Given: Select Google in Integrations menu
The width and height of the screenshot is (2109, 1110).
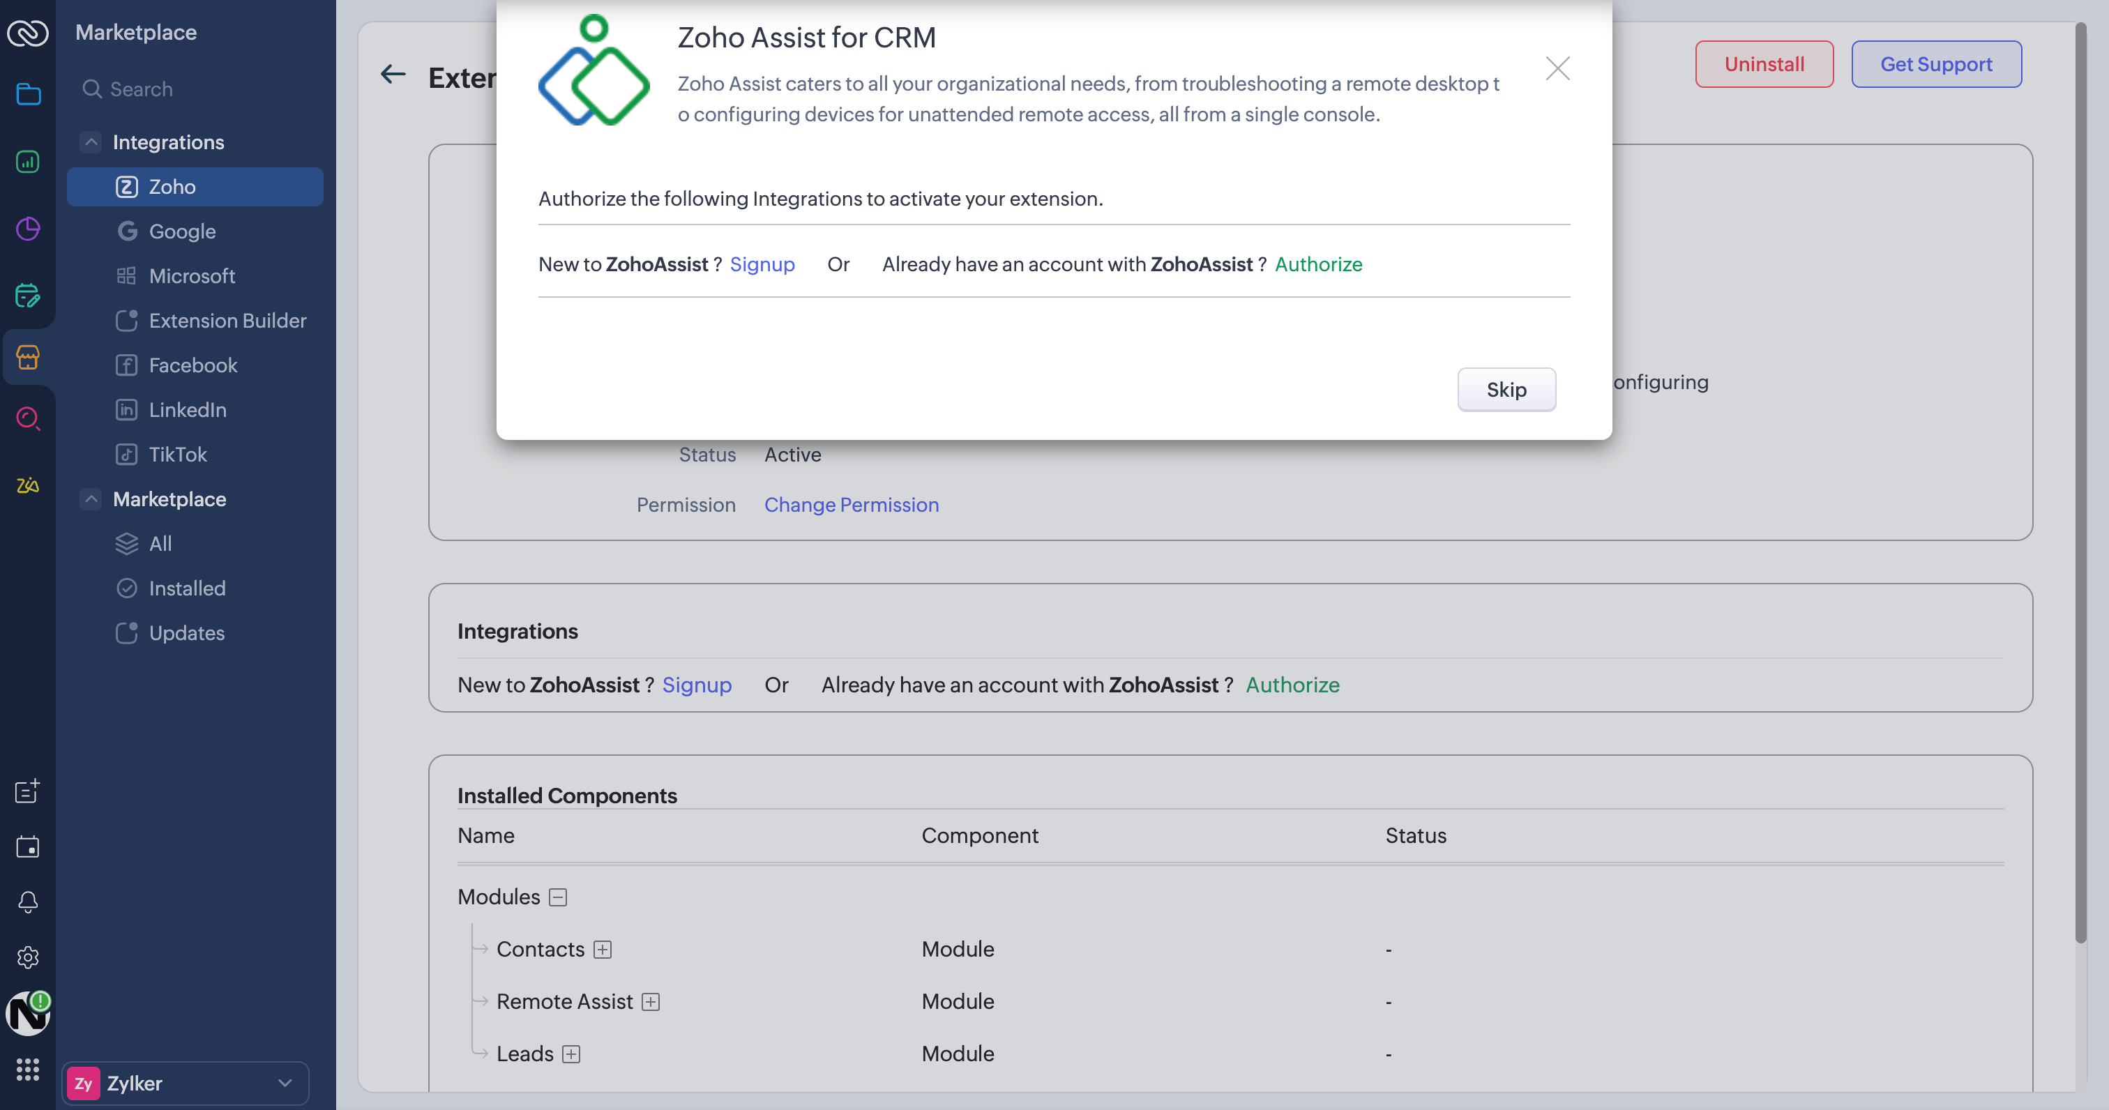Looking at the screenshot, I should pyautogui.click(x=182, y=231).
